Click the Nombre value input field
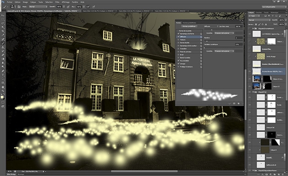Image resolution: width=288 pixels, height=176 pixels. pyautogui.click(x=239, y=37)
